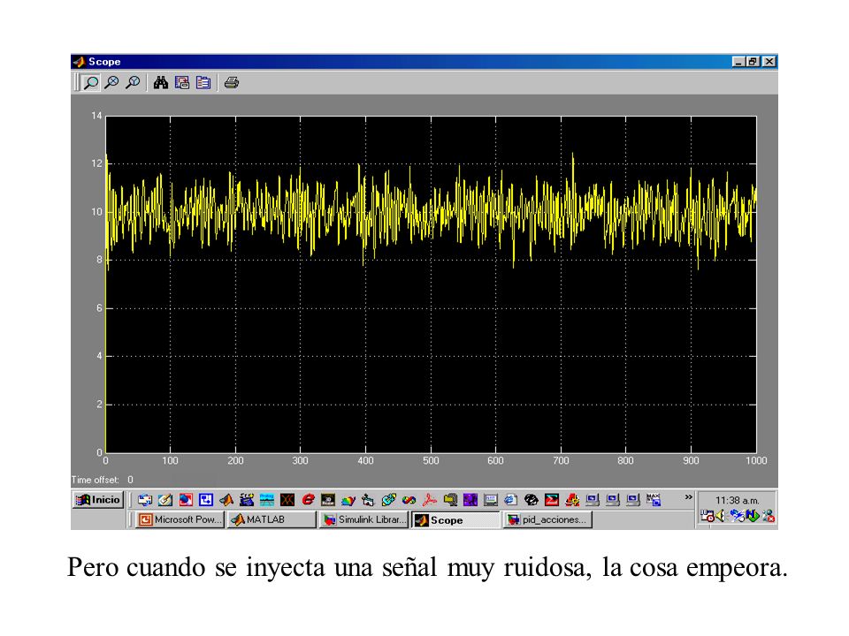Click the MAX quick launch icon
This screenshot has height=636, width=849.
(x=654, y=500)
